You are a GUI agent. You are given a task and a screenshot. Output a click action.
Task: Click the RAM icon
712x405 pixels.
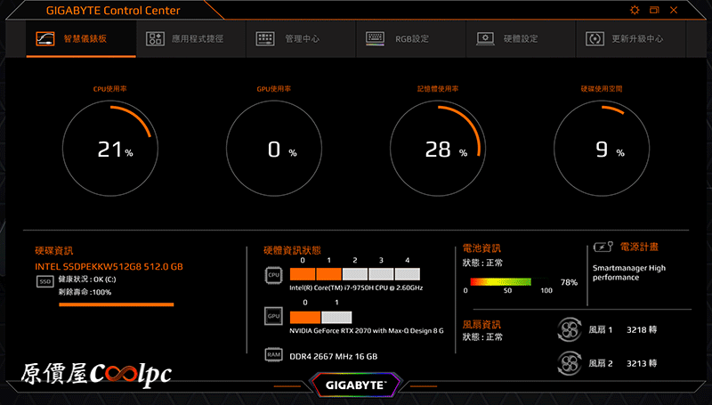273,354
